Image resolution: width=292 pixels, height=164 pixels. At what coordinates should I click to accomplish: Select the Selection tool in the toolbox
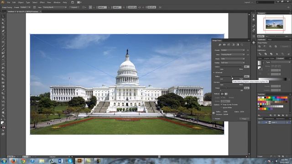3,16
